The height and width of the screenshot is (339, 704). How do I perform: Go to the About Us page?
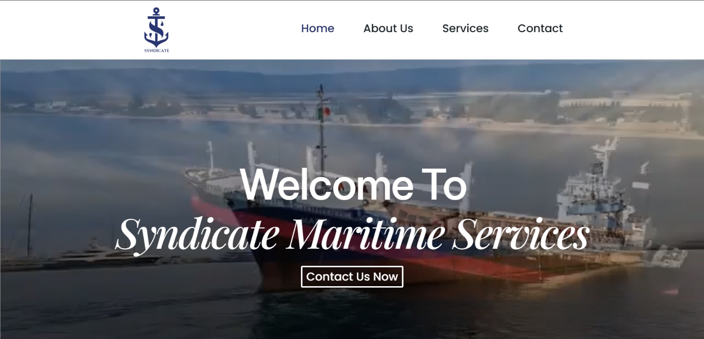(388, 29)
